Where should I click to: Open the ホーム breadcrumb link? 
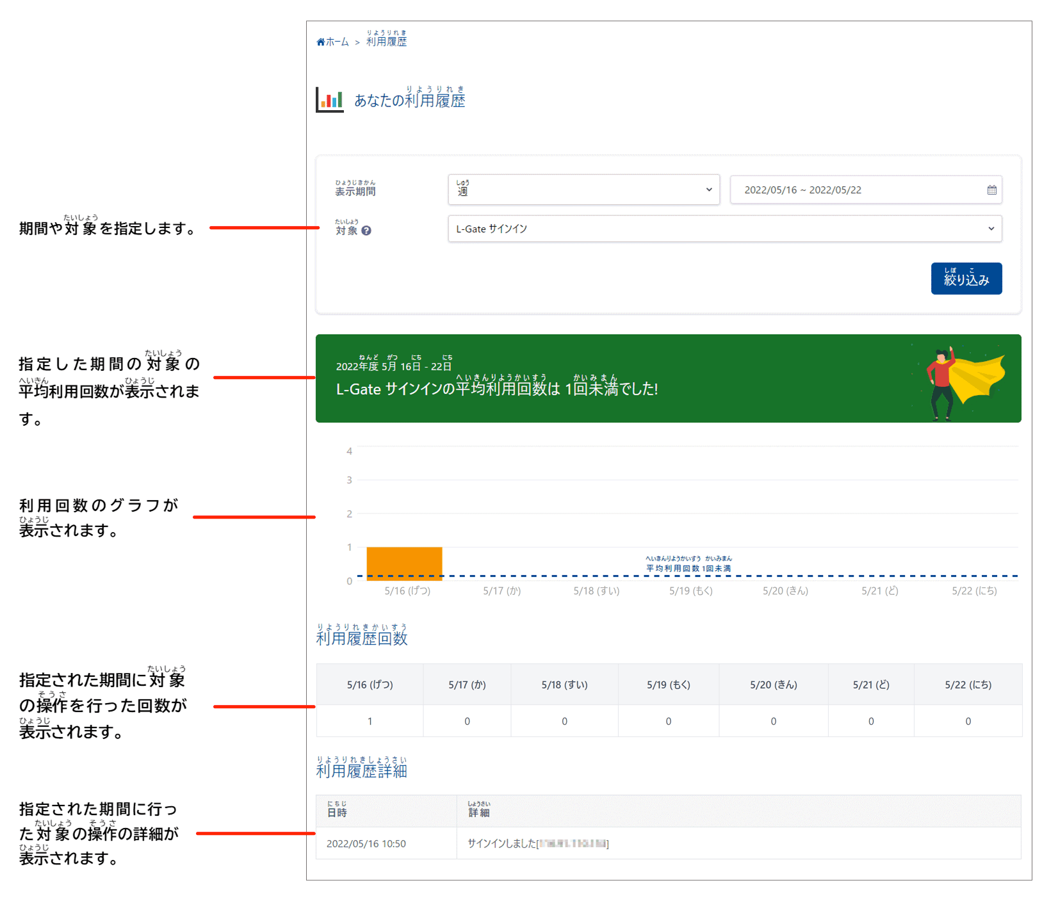337,42
